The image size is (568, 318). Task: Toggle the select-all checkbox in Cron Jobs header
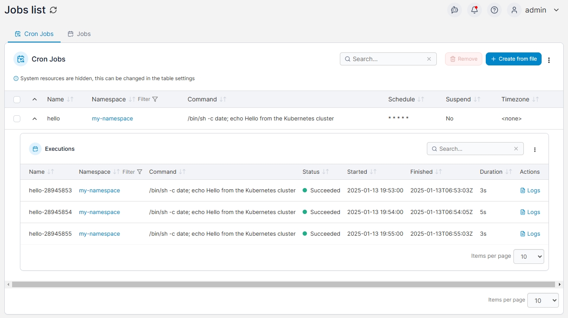pyautogui.click(x=17, y=100)
